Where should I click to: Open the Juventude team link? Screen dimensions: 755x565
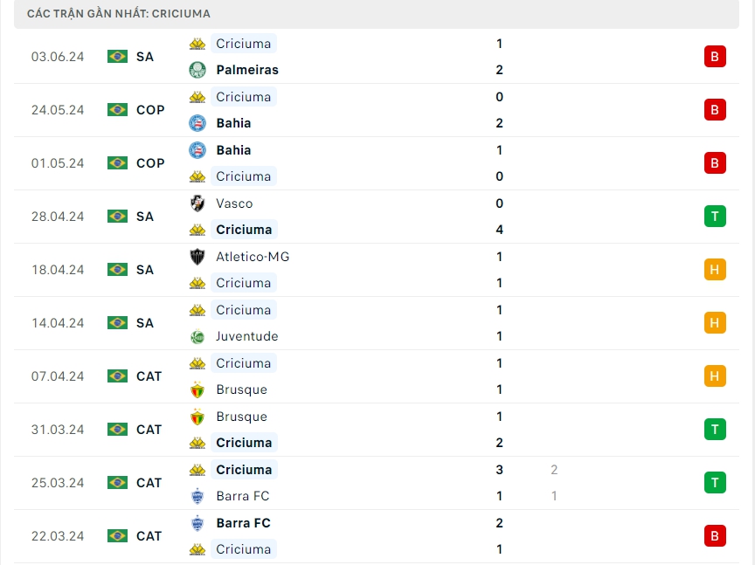[247, 336]
